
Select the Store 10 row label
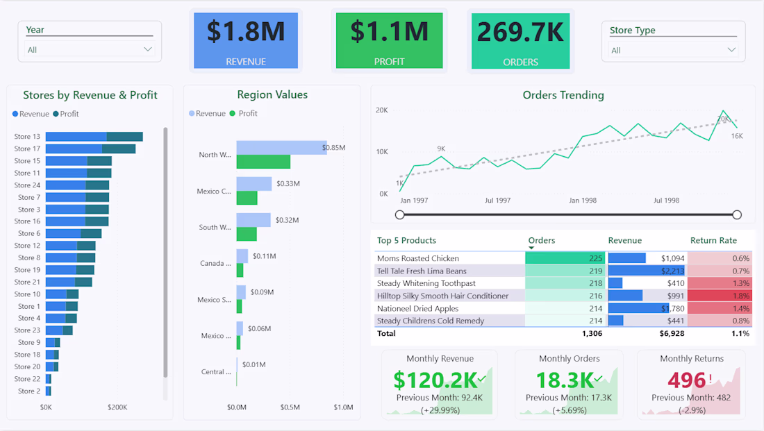(27, 294)
